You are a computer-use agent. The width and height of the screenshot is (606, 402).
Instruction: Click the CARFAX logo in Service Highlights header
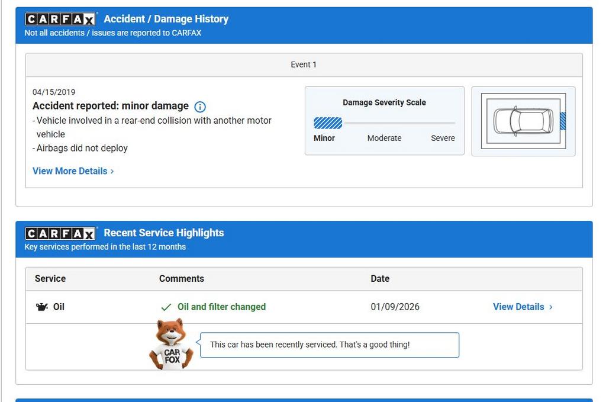tap(61, 233)
